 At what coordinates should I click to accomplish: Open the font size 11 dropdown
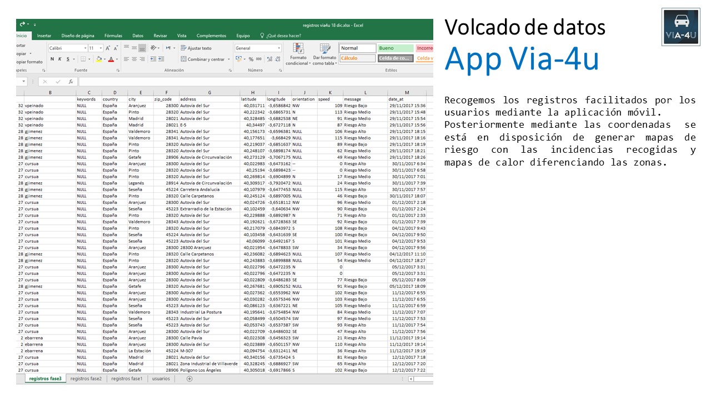click(101, 48)
